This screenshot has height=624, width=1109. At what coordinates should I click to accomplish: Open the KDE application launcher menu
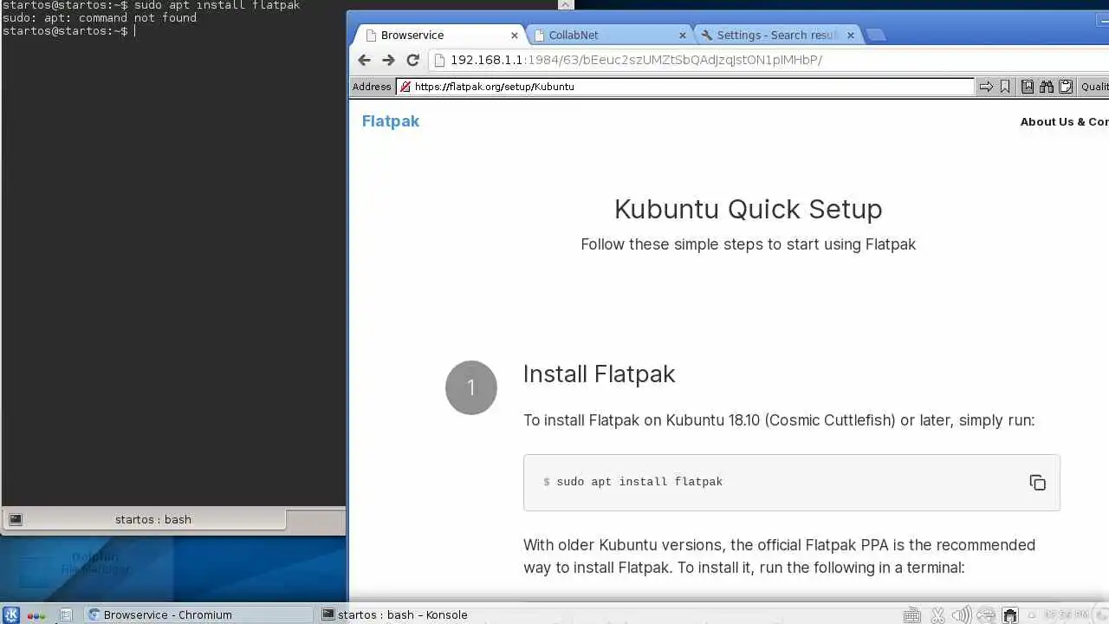[11, 614]
